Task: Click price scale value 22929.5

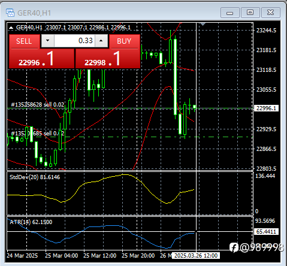Action: (x=266, y=129)
